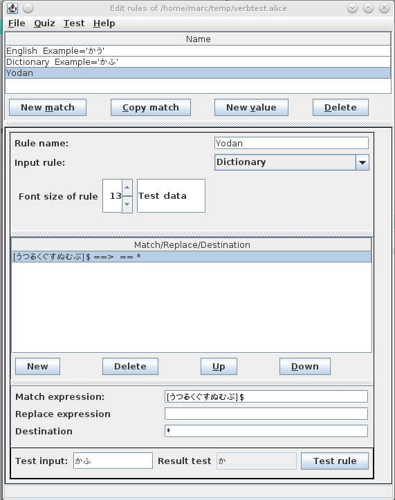Viewport: 395px width, 500px height.
Task: Click the Name column header
Action: [x=198, y=39]
